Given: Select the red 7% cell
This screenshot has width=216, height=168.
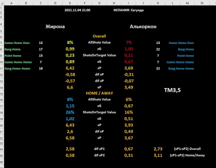Looking at the screenshot, I should click(x=129, y=43).
